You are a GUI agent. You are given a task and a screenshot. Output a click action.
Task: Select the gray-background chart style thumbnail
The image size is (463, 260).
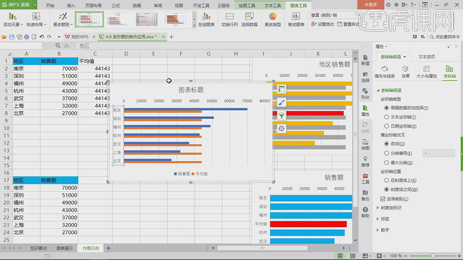[x=146, y=20]
